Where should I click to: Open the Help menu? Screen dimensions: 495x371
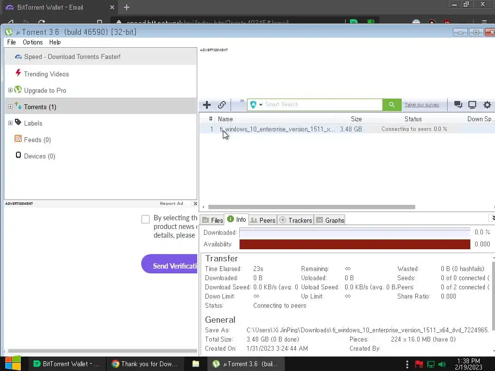pos(55,43)
